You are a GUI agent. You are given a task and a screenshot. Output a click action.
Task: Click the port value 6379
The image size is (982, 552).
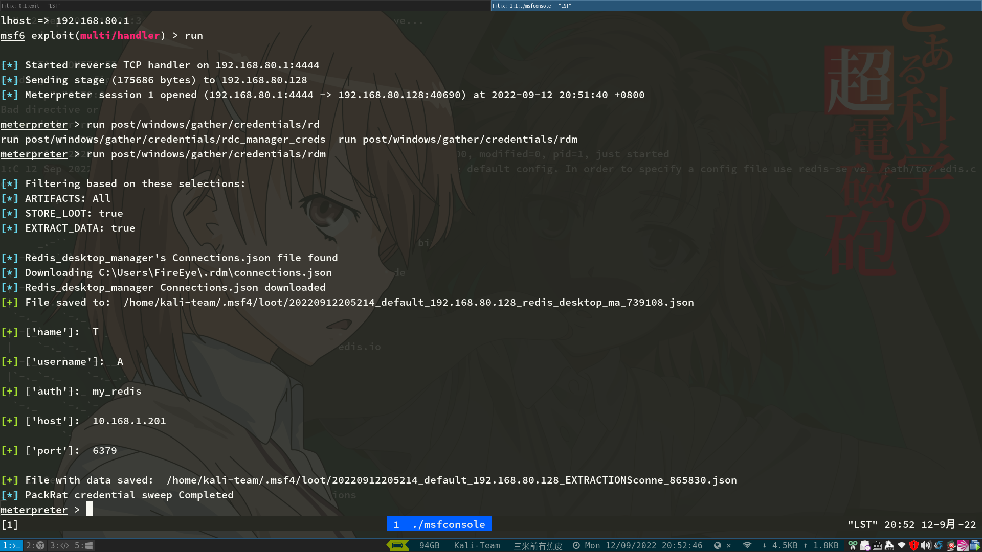pos(104,450)
